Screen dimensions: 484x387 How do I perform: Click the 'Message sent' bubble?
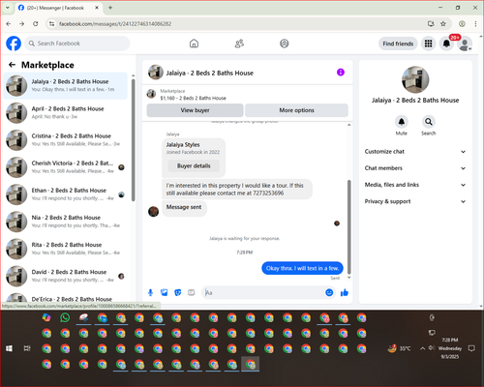point(184,207)
